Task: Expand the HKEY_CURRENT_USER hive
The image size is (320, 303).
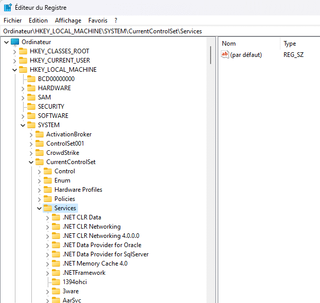Action: (x=14, y=60)
